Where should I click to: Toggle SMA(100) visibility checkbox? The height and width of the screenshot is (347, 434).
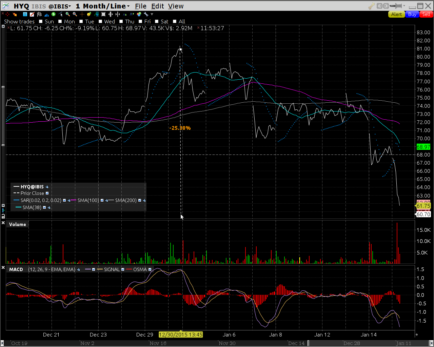click(102, 200)
